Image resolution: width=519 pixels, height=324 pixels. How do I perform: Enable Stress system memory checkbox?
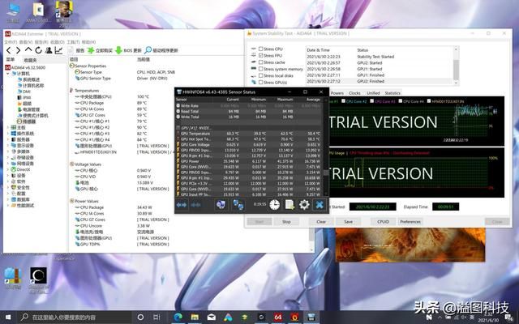(261, 69)
